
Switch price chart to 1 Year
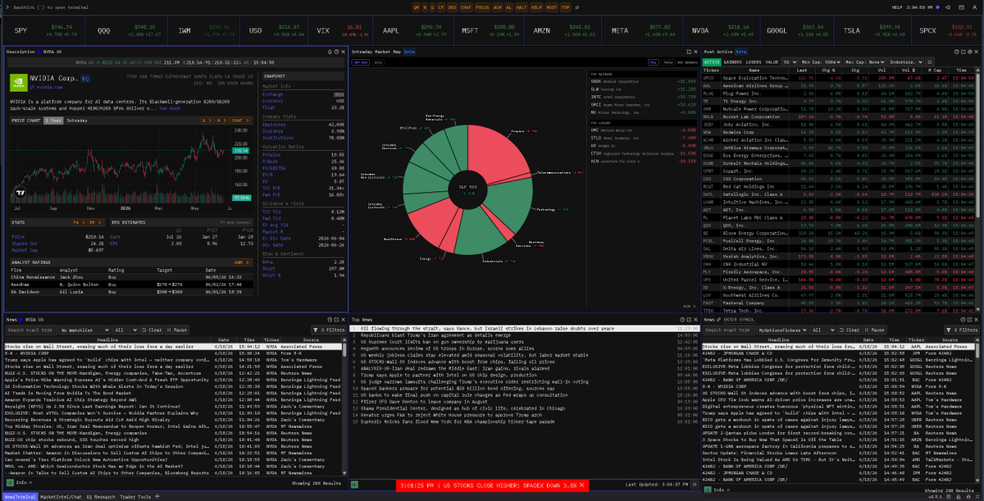coord(53,121)
